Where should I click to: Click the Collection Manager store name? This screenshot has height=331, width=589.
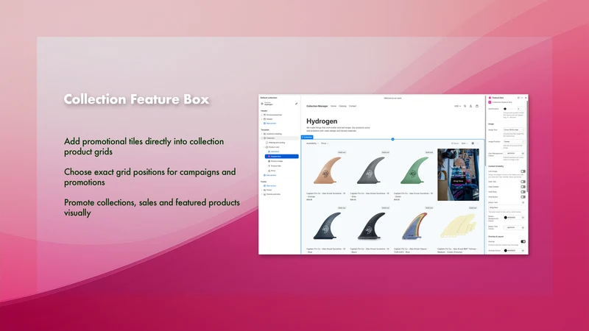click(317, 106)
